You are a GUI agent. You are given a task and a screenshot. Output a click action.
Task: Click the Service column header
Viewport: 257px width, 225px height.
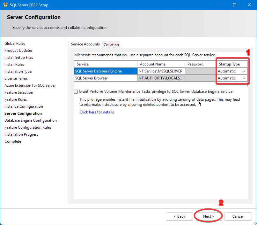coord(106,64)
